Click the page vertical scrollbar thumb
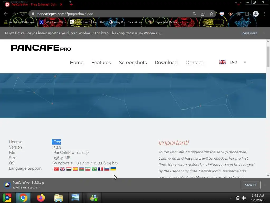 [x=268, y=57]
